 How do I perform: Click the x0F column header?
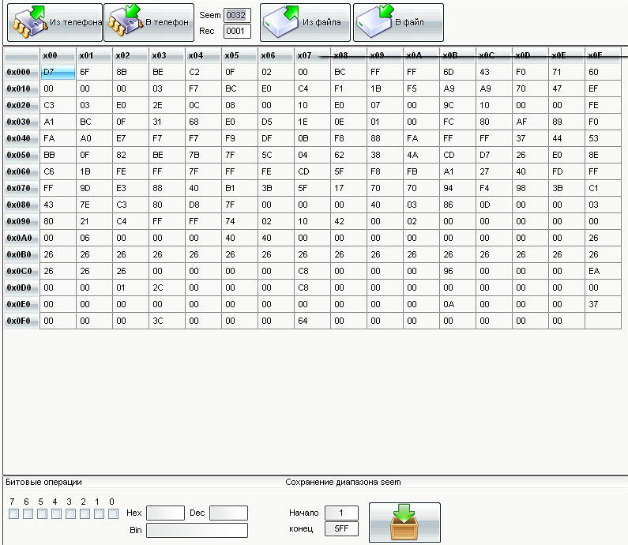pos(603,55)
